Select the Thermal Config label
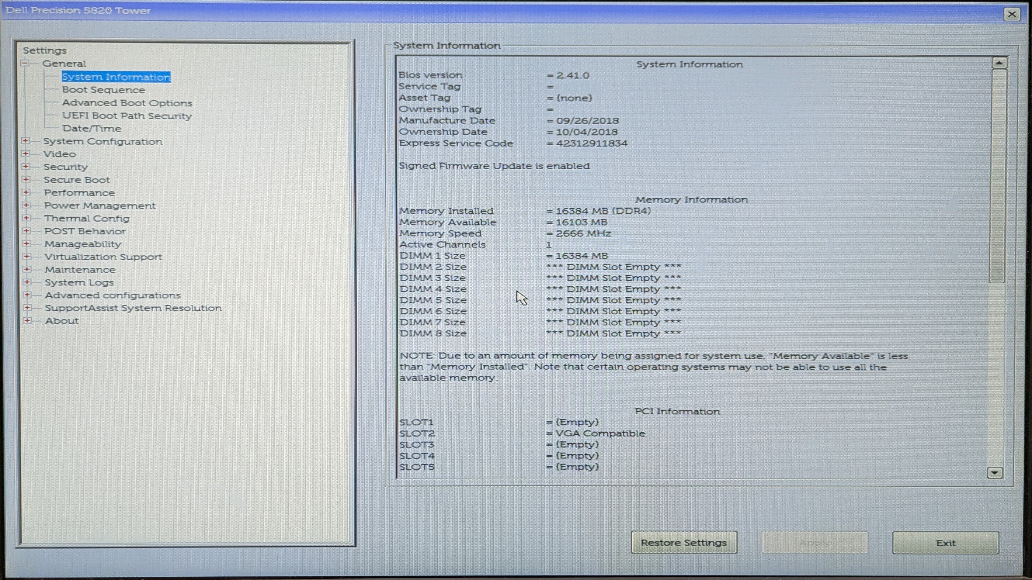Screen dimensions: 1032x580 point(87,218)
